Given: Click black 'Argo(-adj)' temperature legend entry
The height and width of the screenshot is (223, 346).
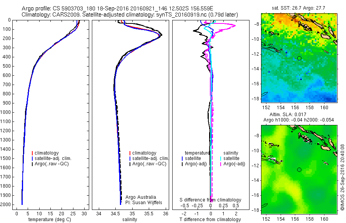Looking at the screenshot, I should coord(196,164).
